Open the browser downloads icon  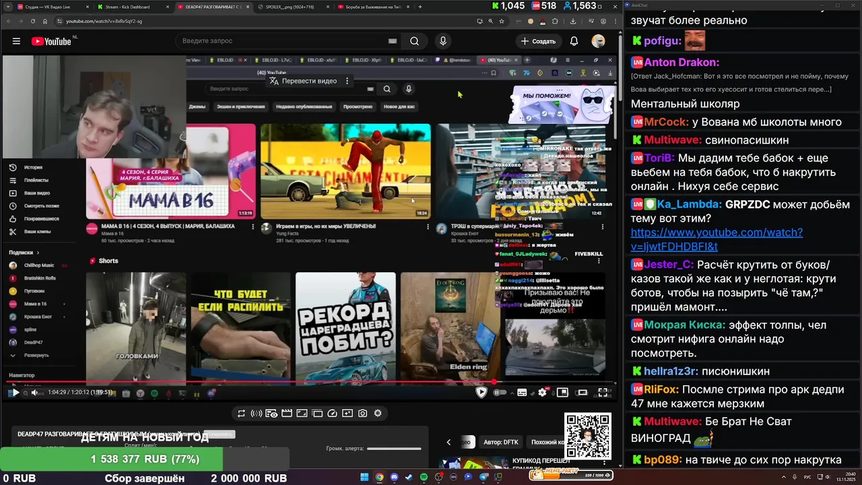point(573,21)
